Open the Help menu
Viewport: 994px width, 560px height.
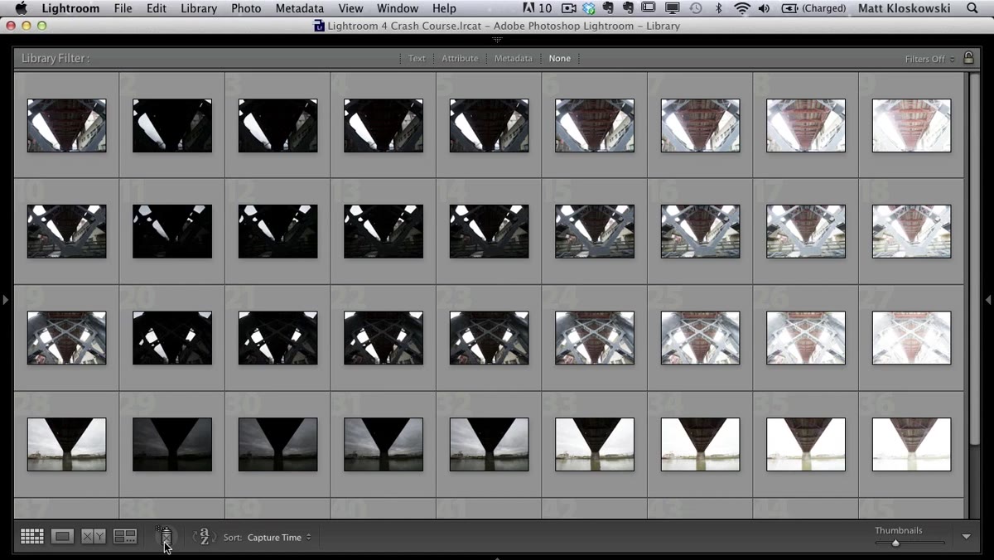point(444,8)
